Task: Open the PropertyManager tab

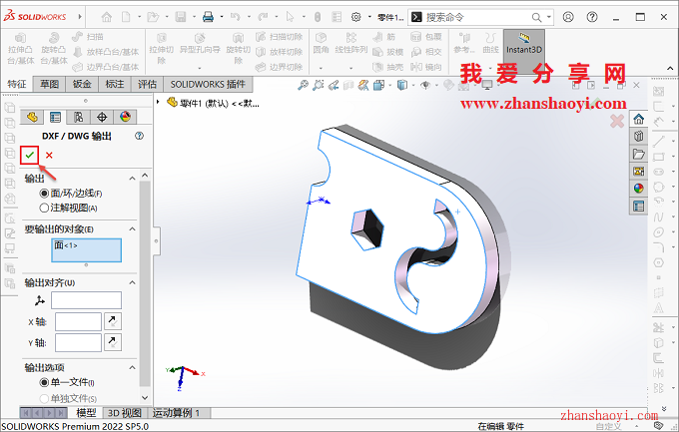Action: pyautogui.click(x=55, y=117)
